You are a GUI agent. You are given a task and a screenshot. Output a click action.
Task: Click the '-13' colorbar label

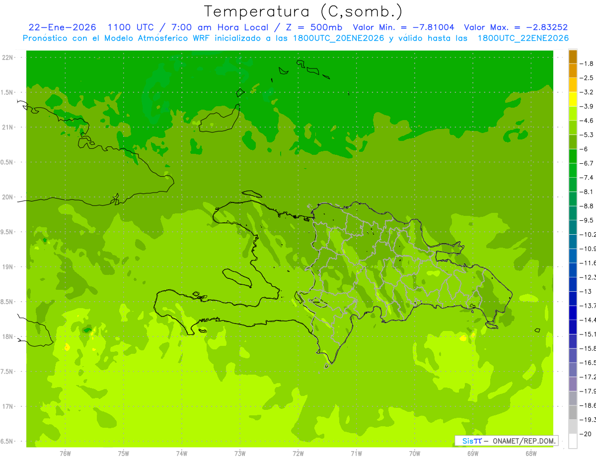pos(587,291)
